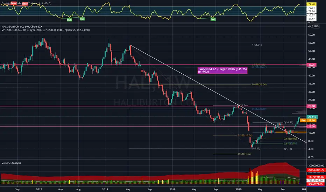Viewport: 326px width, 192px height.
Task: Click the 2017 label on the time axis
Action: click(x=39, y=189)
